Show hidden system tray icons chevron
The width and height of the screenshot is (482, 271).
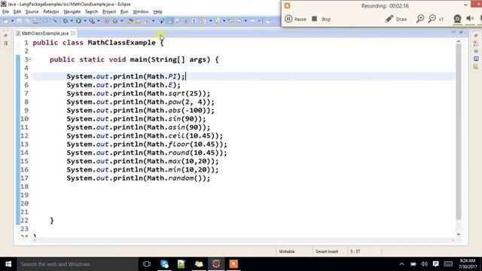[401, 264]
